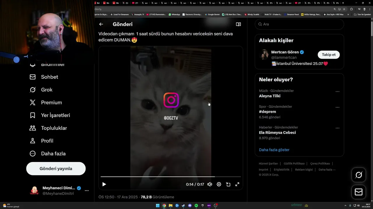Click Daha fazla göster link
373x209 pixels.
point(274,150)
